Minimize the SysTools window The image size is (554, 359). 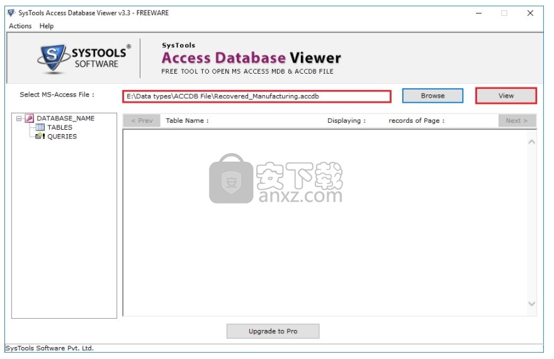point(478,13)
